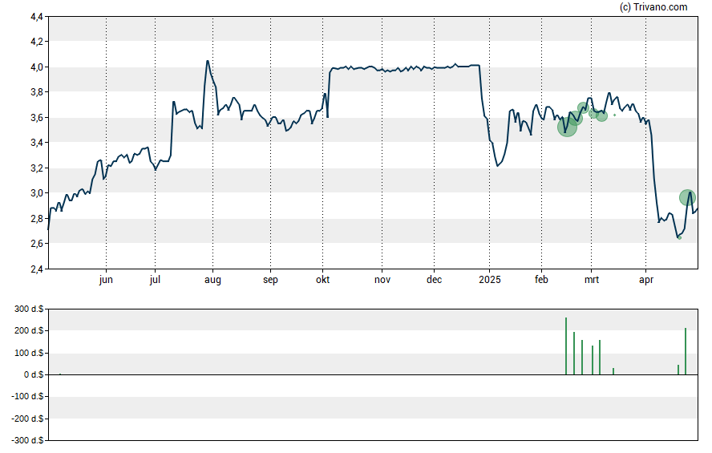Click the 4,4 price axis label
The image size is (712, 453).
(x=37, y=17)
